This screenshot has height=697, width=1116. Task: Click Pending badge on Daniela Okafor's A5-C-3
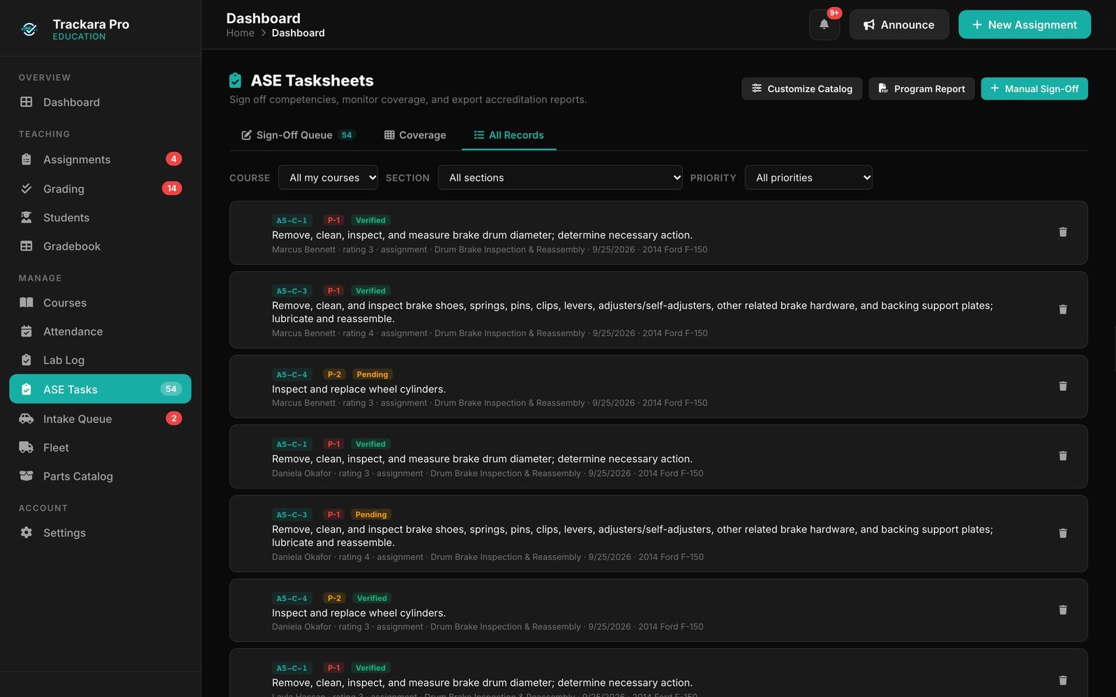(371, 514)
